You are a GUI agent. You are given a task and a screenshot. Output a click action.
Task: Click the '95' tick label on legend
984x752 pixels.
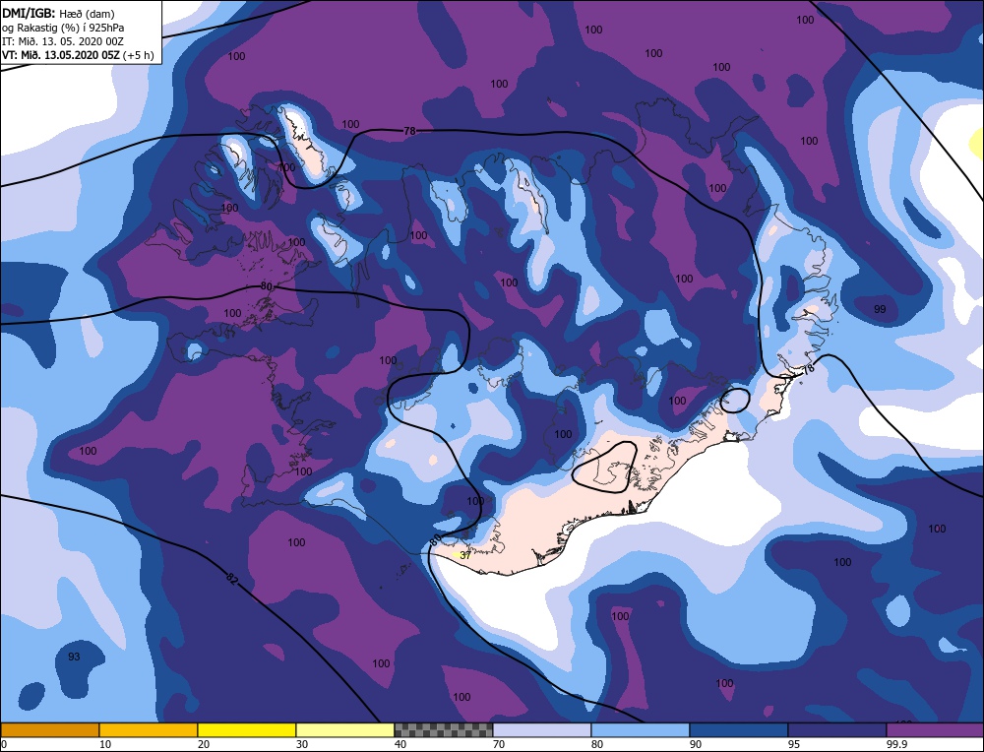point(794,744)
